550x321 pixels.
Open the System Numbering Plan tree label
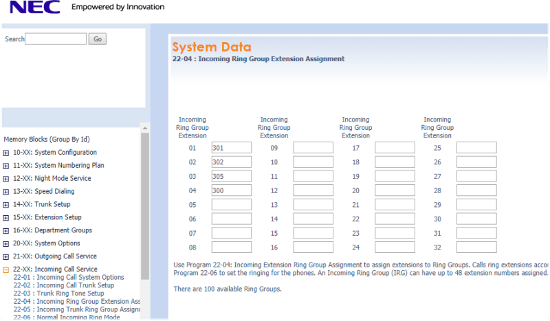[x=58, y=165]
